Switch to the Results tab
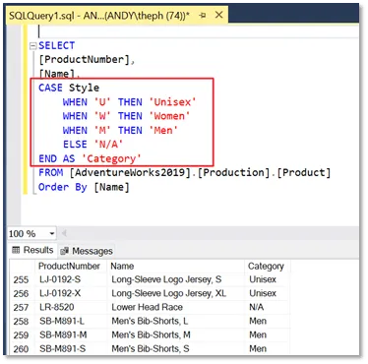The width and height of the screenshot is (368, 364). [x=32, y=250]
